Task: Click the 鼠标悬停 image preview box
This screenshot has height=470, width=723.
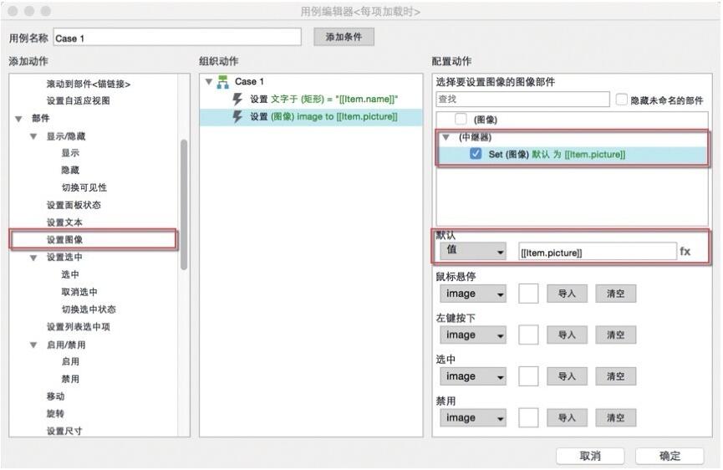Action: 528,294
